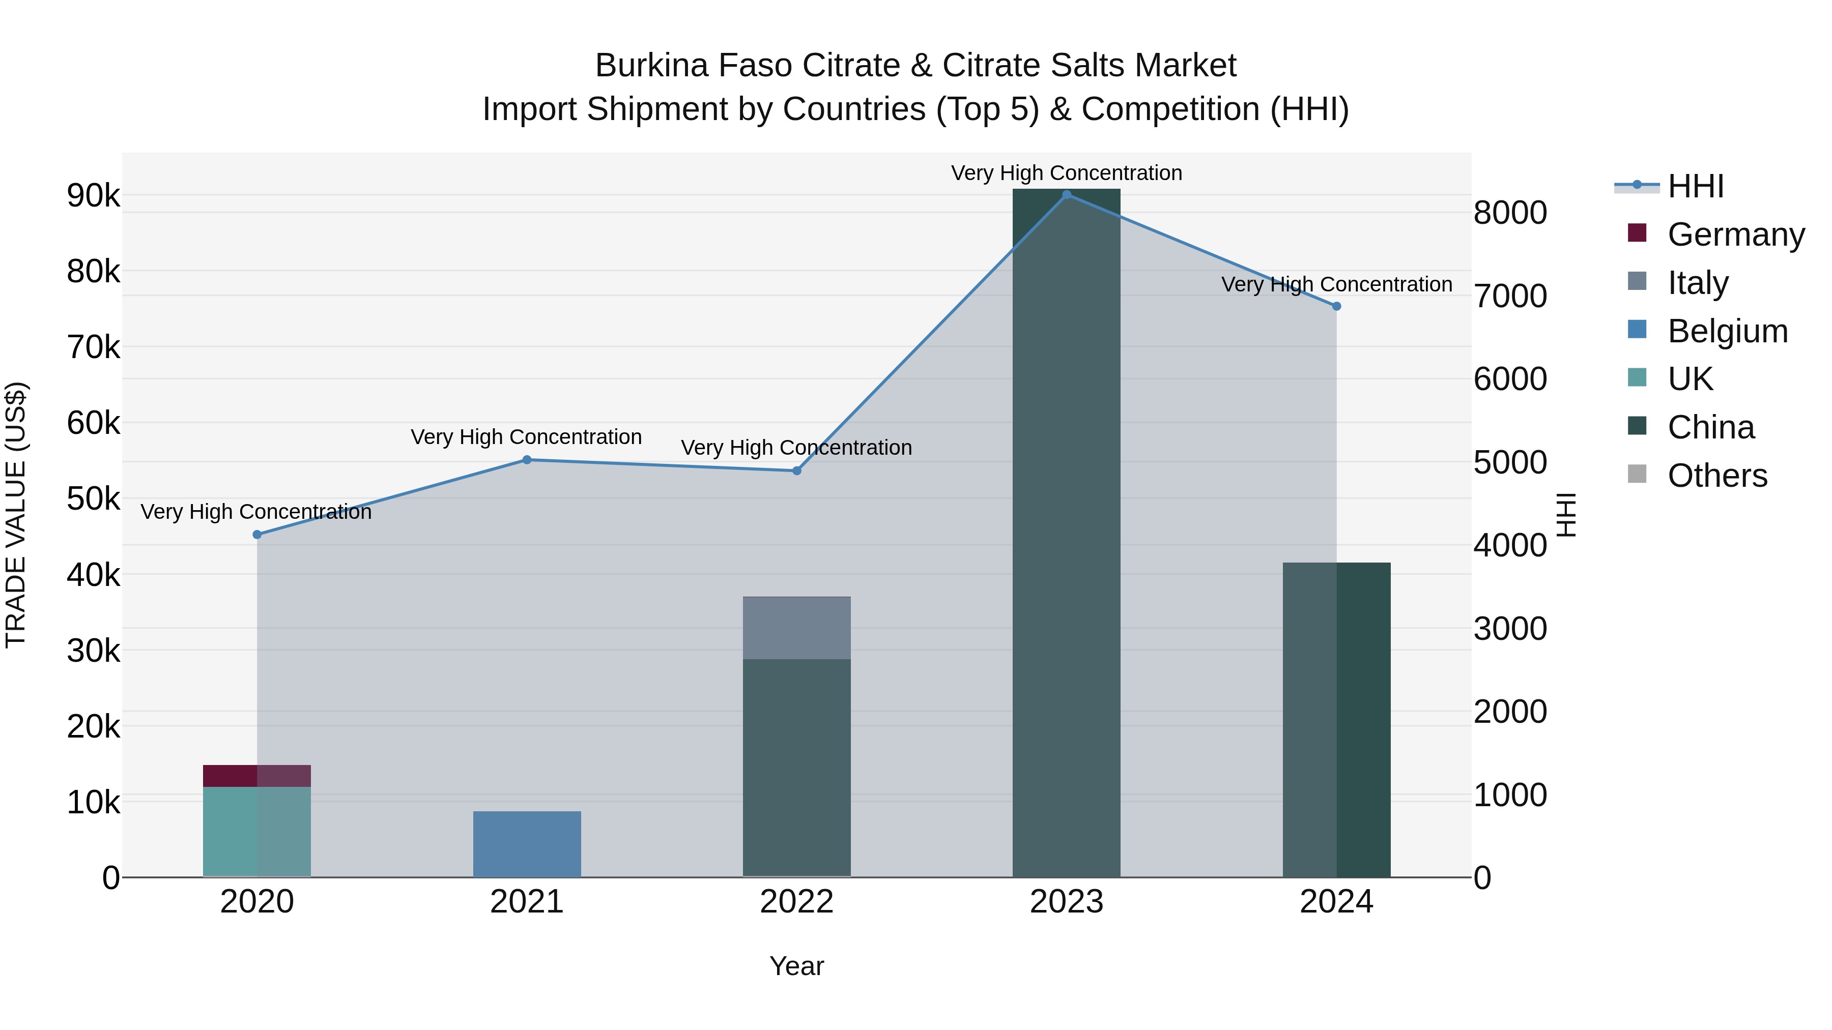Click the China bar in 2024

pos(1336,720)
